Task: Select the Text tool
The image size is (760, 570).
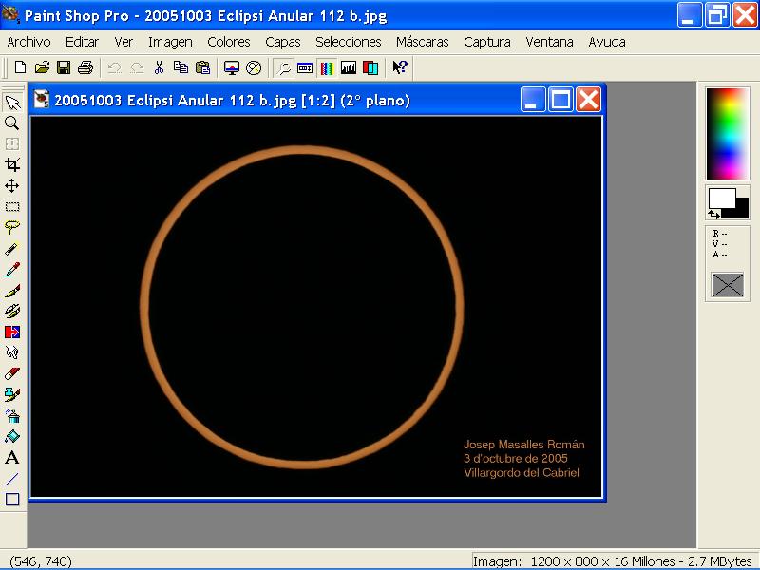Action: pos(12,458)
